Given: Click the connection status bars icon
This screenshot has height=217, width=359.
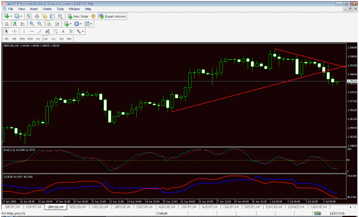Looking at the screenshot, I should coord(317,214).
